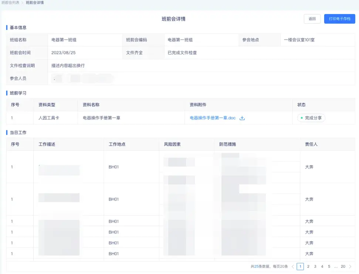The height and width of the screenshot is (274, 359).
Task: Click the 基本信息 section heading
Action: click(x=18, y=27)
